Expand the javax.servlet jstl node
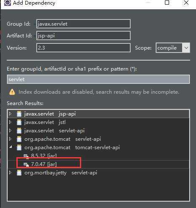Image resolution: width=196 pixels, height=208 pixels. click(11, 122)
